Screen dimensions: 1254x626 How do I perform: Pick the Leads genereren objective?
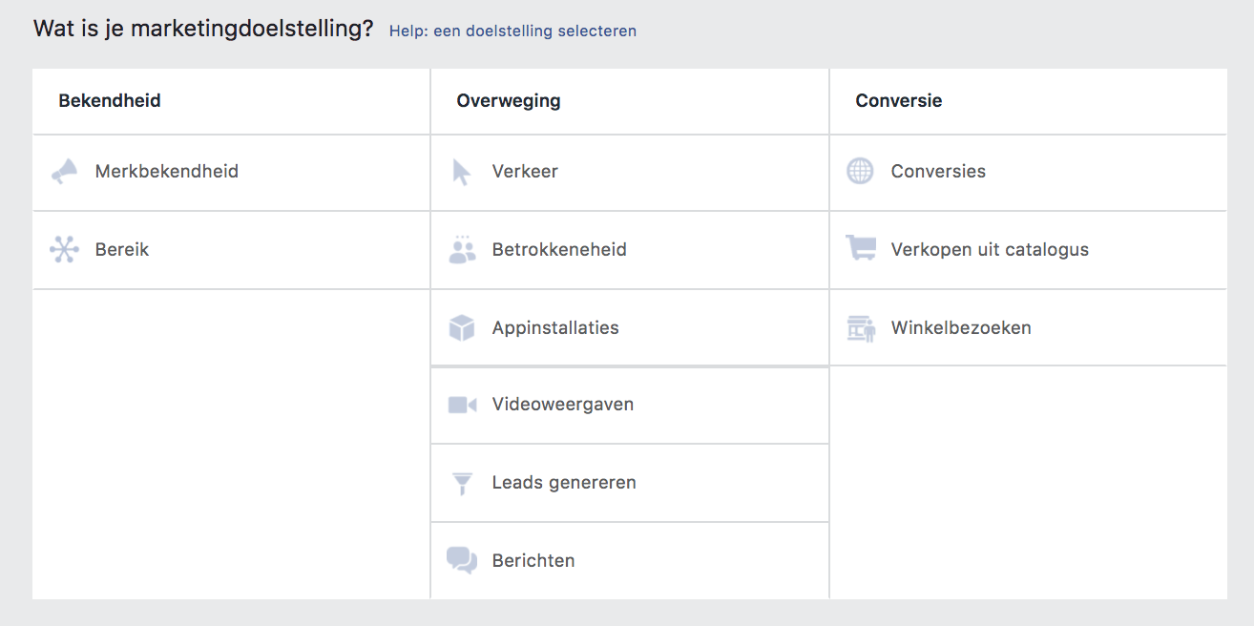[x=563, y=482]
